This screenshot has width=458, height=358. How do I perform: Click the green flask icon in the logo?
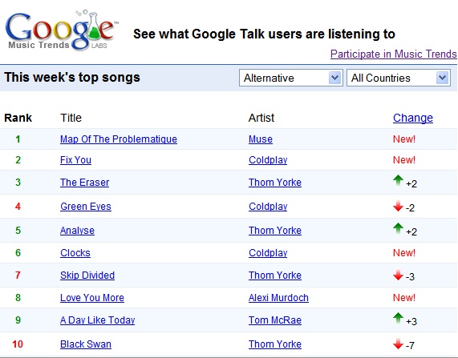coord(94,27)
